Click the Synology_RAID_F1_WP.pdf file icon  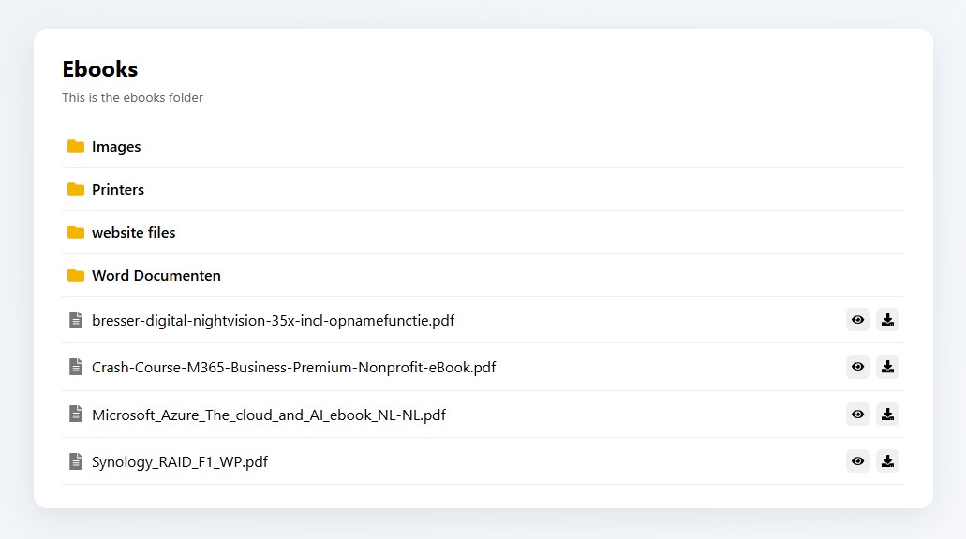click(76, 461)
